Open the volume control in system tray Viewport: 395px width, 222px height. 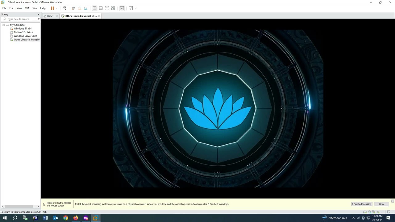tap(358, 218)
